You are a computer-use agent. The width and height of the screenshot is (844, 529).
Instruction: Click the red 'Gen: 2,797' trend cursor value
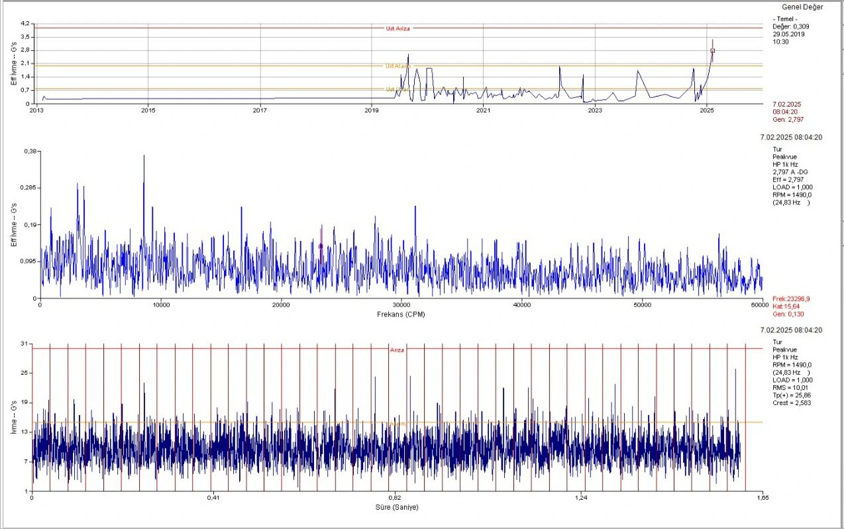pos(788,119)
